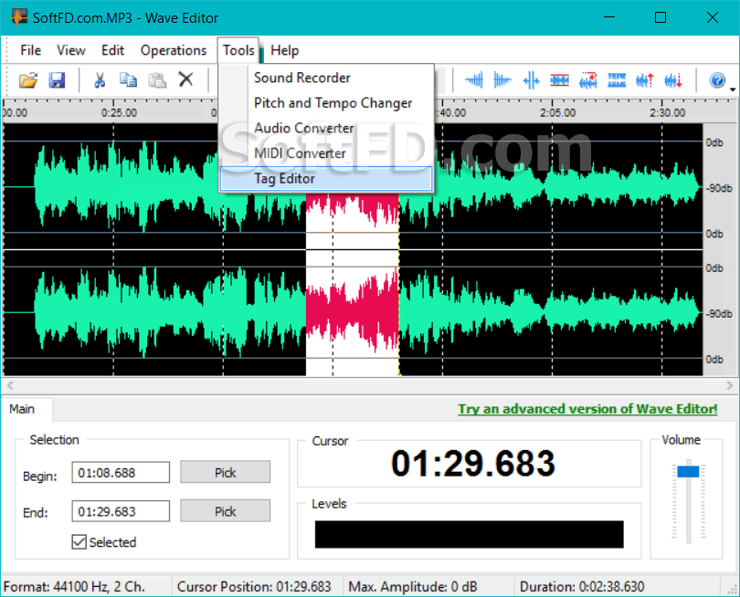
Task: Select MIDI Converter in the menu
Action: coord(326,153)
